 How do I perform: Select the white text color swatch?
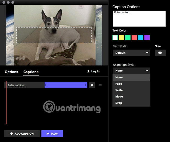pyautogui.click(x=115, y=38)
